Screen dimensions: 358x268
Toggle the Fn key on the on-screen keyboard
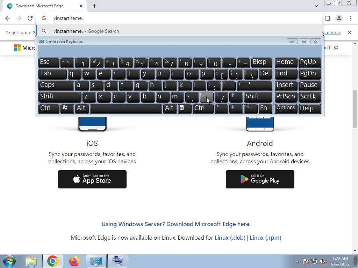[265, 109]
